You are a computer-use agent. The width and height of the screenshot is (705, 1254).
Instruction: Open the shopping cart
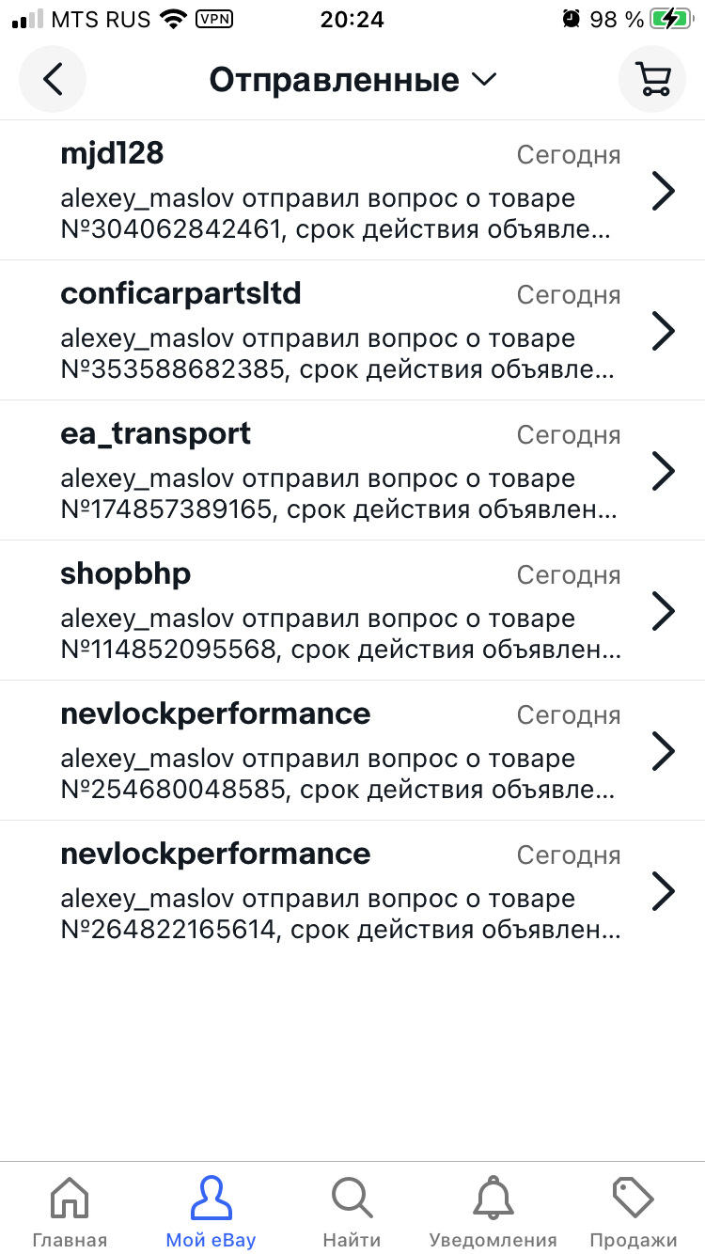(x=651, y=80)
